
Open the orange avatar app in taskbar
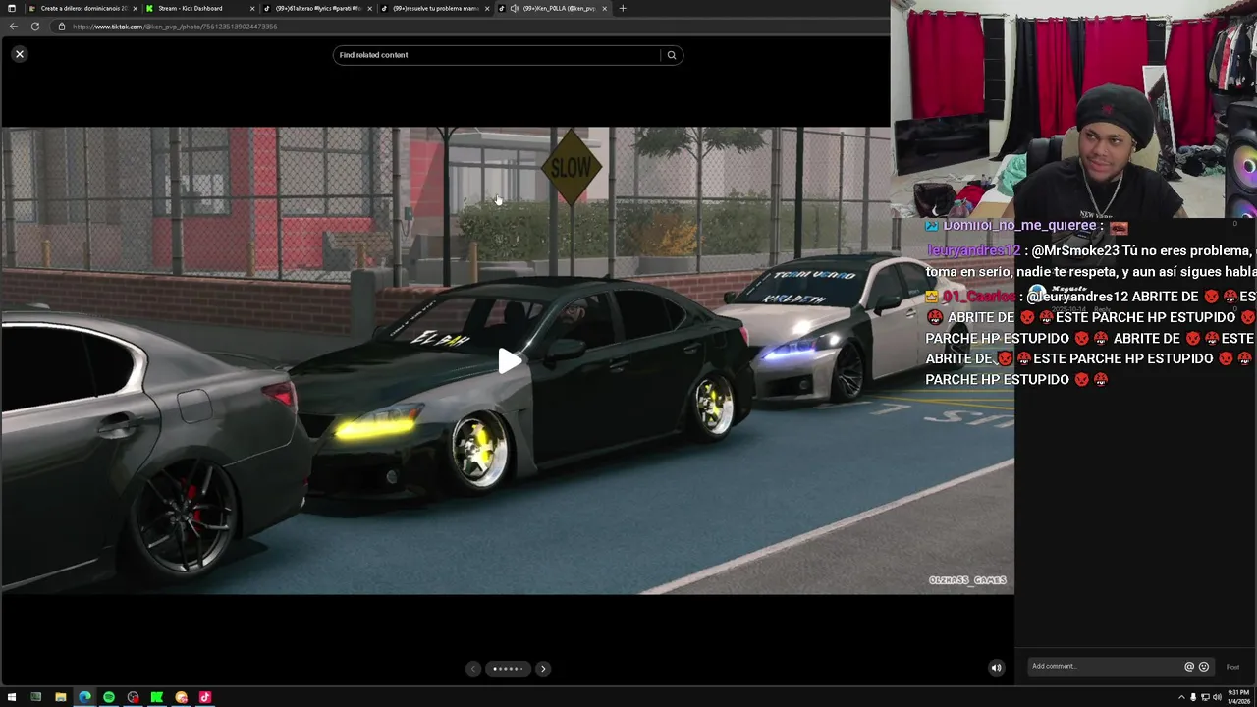click(x=181, y=697)
